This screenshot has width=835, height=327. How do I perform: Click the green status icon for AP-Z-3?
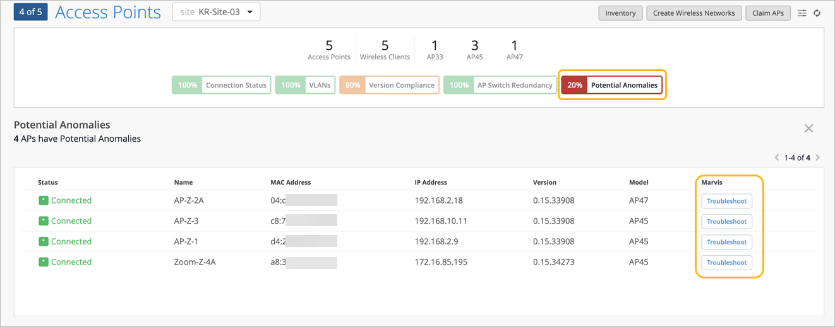pos(43,221)
